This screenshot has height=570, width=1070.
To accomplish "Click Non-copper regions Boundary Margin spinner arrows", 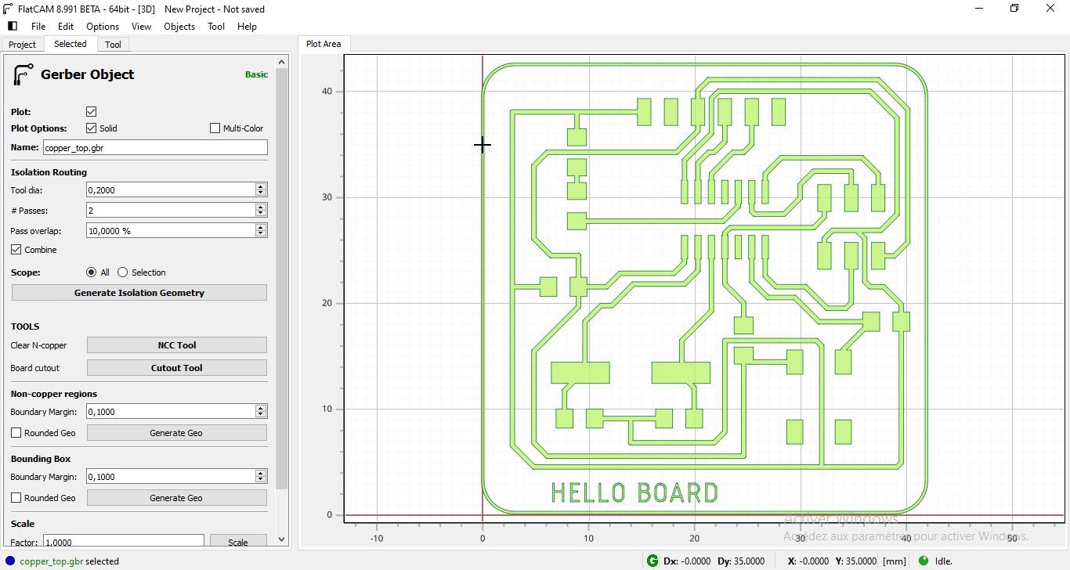I will [x=261, y=412].
